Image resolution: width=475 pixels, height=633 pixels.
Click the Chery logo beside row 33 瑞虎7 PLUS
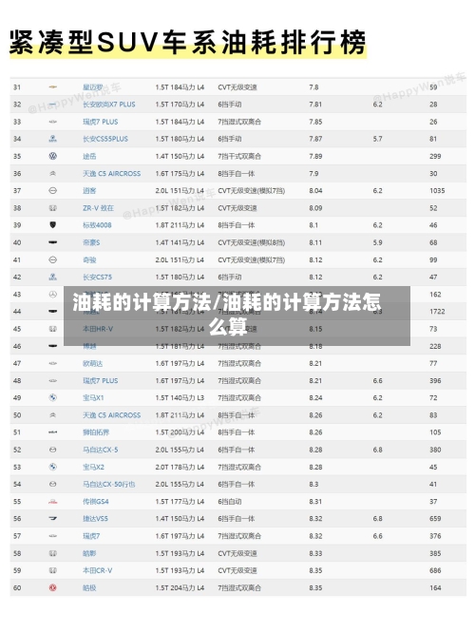click(x=53, y=122)
